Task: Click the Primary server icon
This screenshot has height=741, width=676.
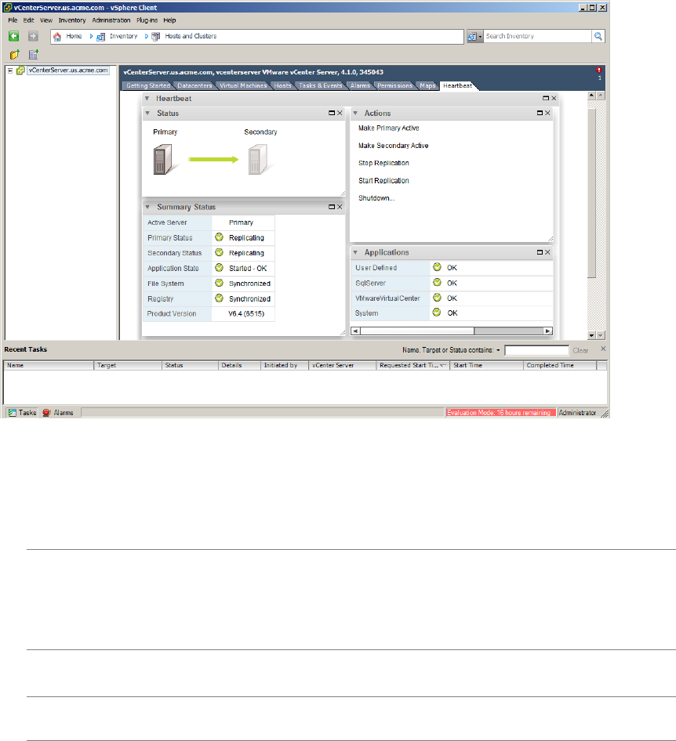Action: (x=163, y=160)
